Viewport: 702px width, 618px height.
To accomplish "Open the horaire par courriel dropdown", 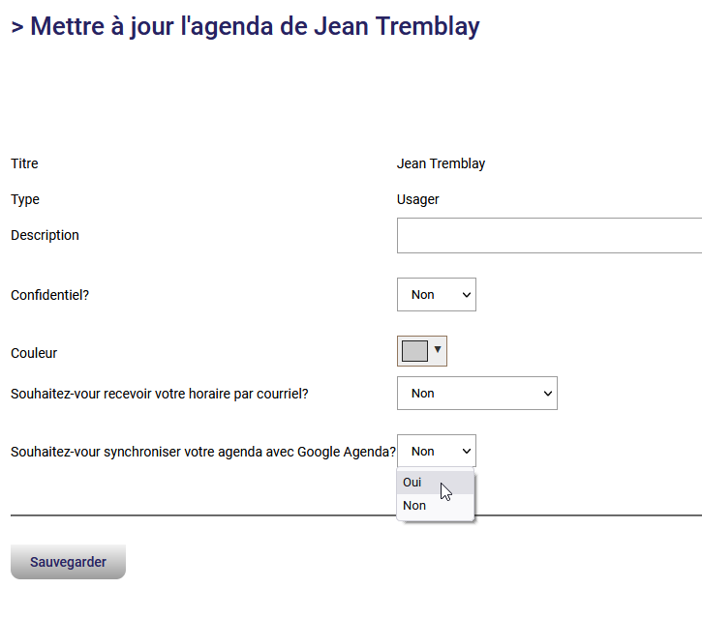I will (x=476, y=394).
